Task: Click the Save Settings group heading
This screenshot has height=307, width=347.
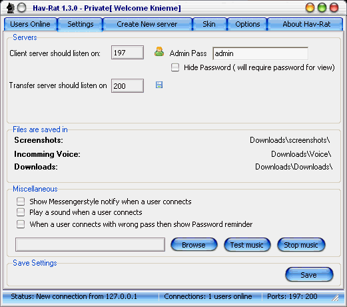Action: pyautogui.click(x=35, y=263)
